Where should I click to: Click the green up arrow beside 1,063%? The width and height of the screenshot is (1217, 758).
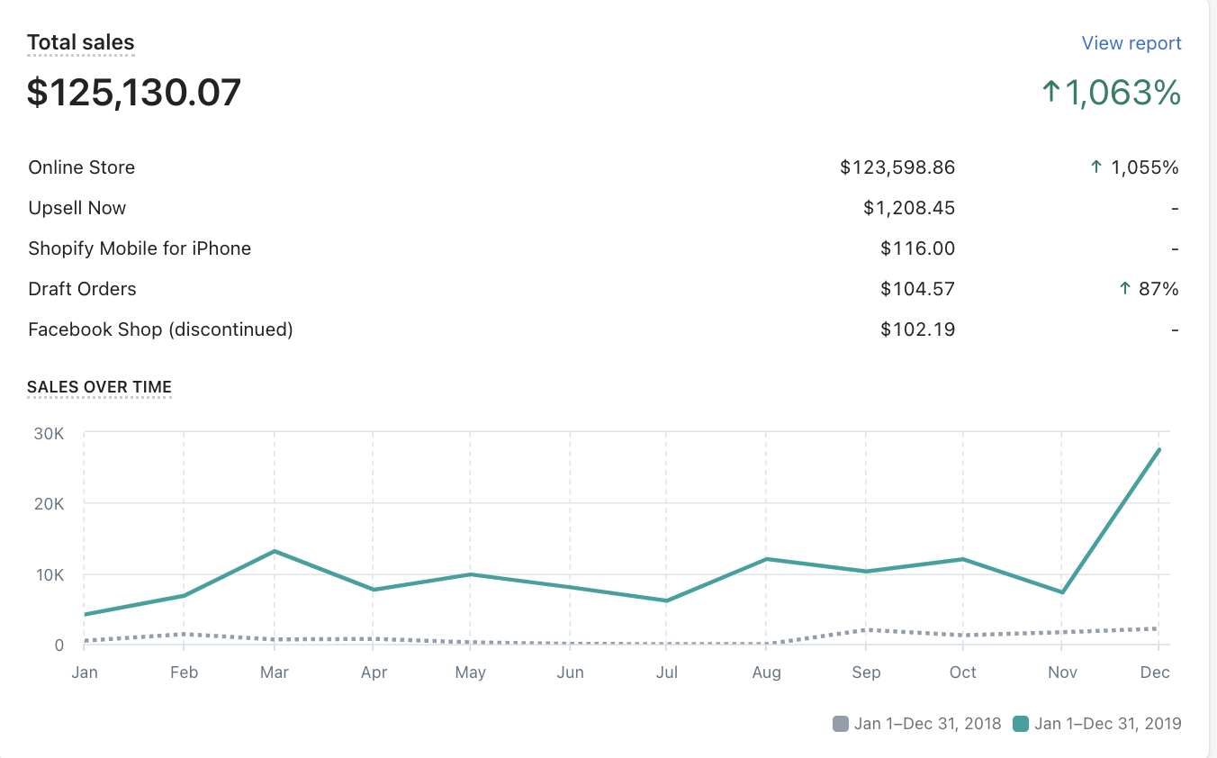pos(1051,92)
